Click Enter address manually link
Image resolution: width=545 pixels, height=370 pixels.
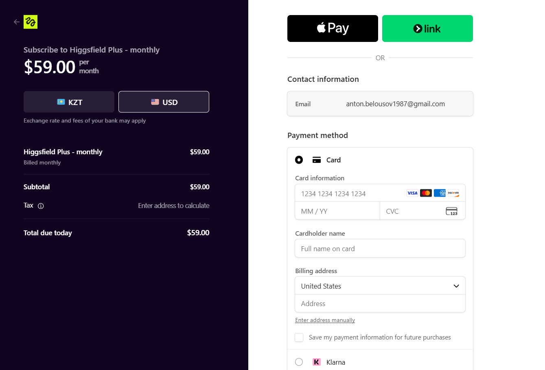click(x=325, y=320)
